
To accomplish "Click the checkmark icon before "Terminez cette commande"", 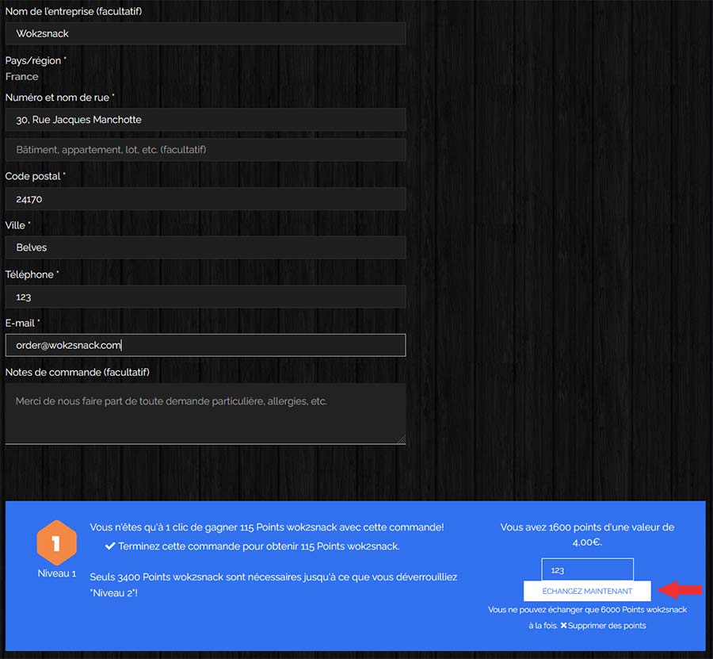I will click(110, 546).
